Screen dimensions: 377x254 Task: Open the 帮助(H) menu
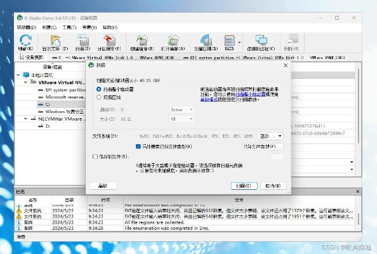pos(110,27)
